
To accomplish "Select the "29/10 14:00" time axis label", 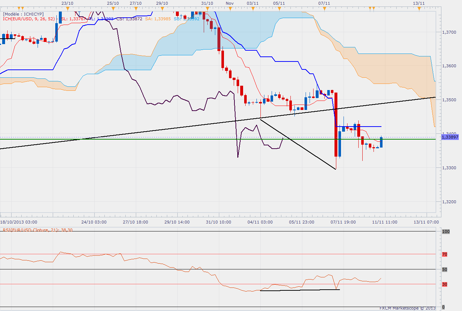I will pos(177,222).
